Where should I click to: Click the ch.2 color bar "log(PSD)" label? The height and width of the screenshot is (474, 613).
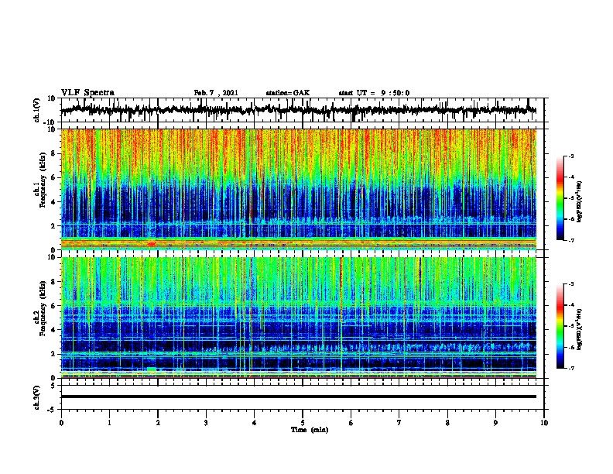point(580,329)
